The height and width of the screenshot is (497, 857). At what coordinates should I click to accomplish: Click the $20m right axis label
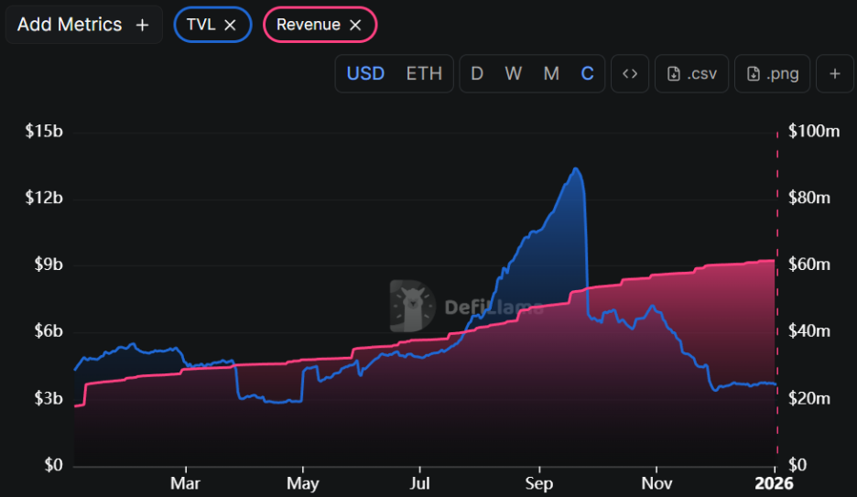coord(808,398)
